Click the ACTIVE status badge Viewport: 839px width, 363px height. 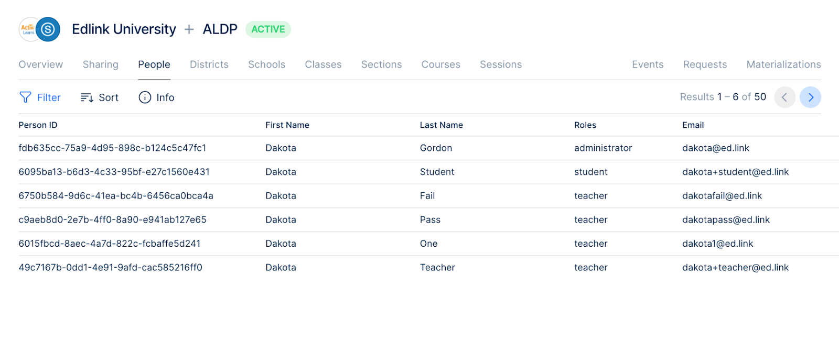tap(268, 29)
